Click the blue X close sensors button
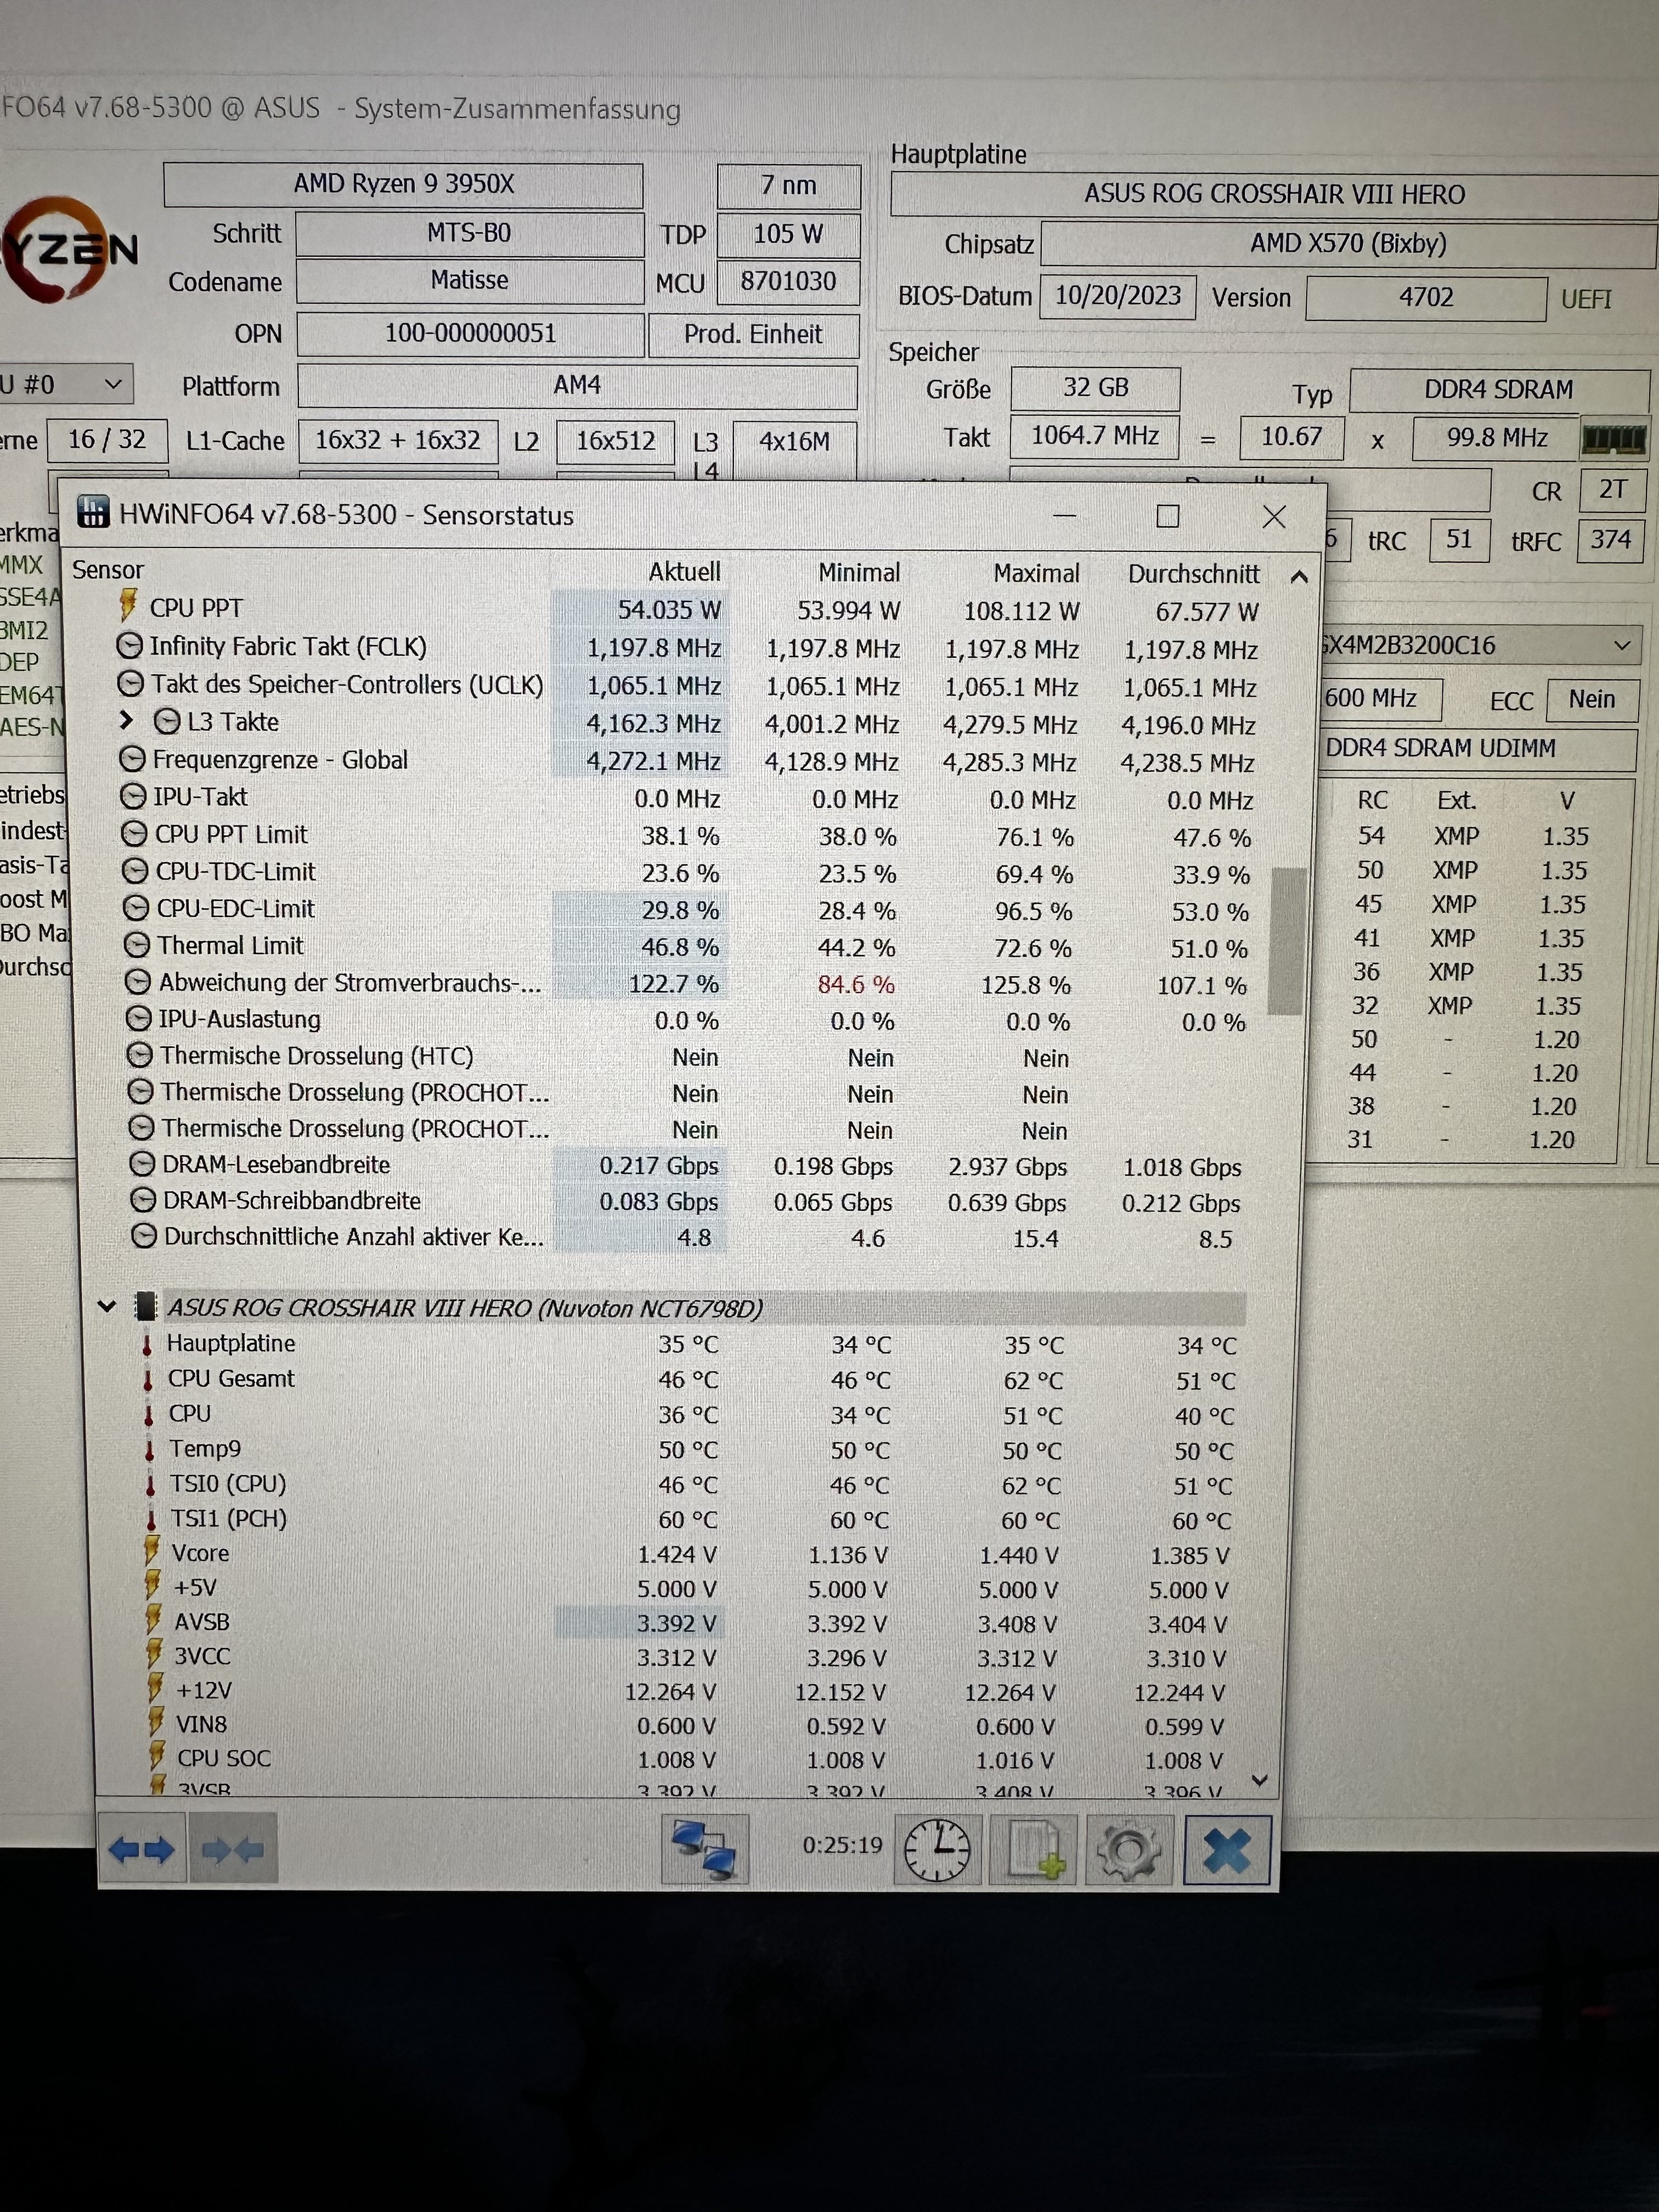Viewport: 1659px width, 2212px height. point(1227,1850)
